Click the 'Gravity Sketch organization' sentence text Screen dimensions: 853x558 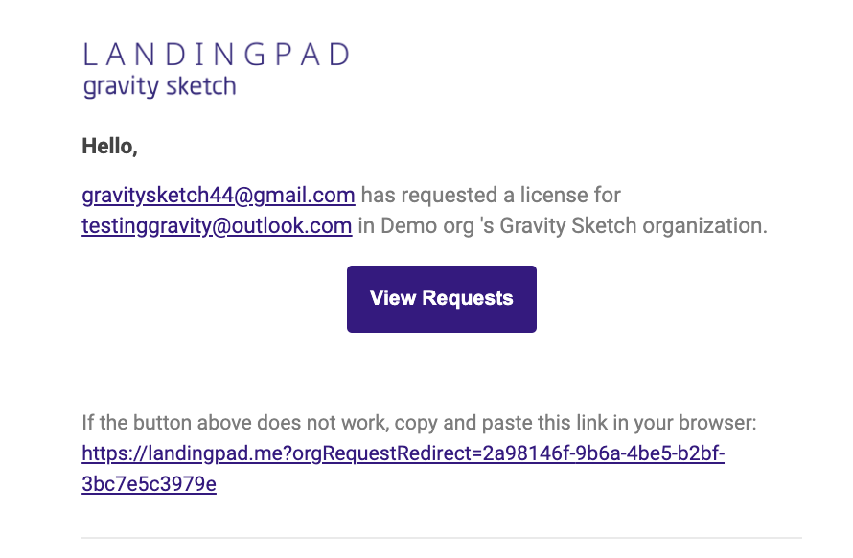(x=634, y=225)
